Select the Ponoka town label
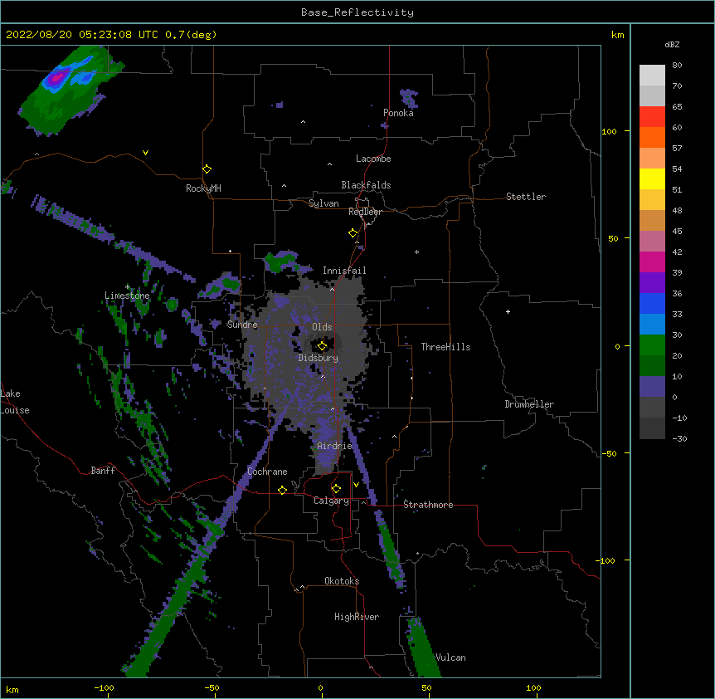This screenshot has width=715, height=699. tap(398, 113)
